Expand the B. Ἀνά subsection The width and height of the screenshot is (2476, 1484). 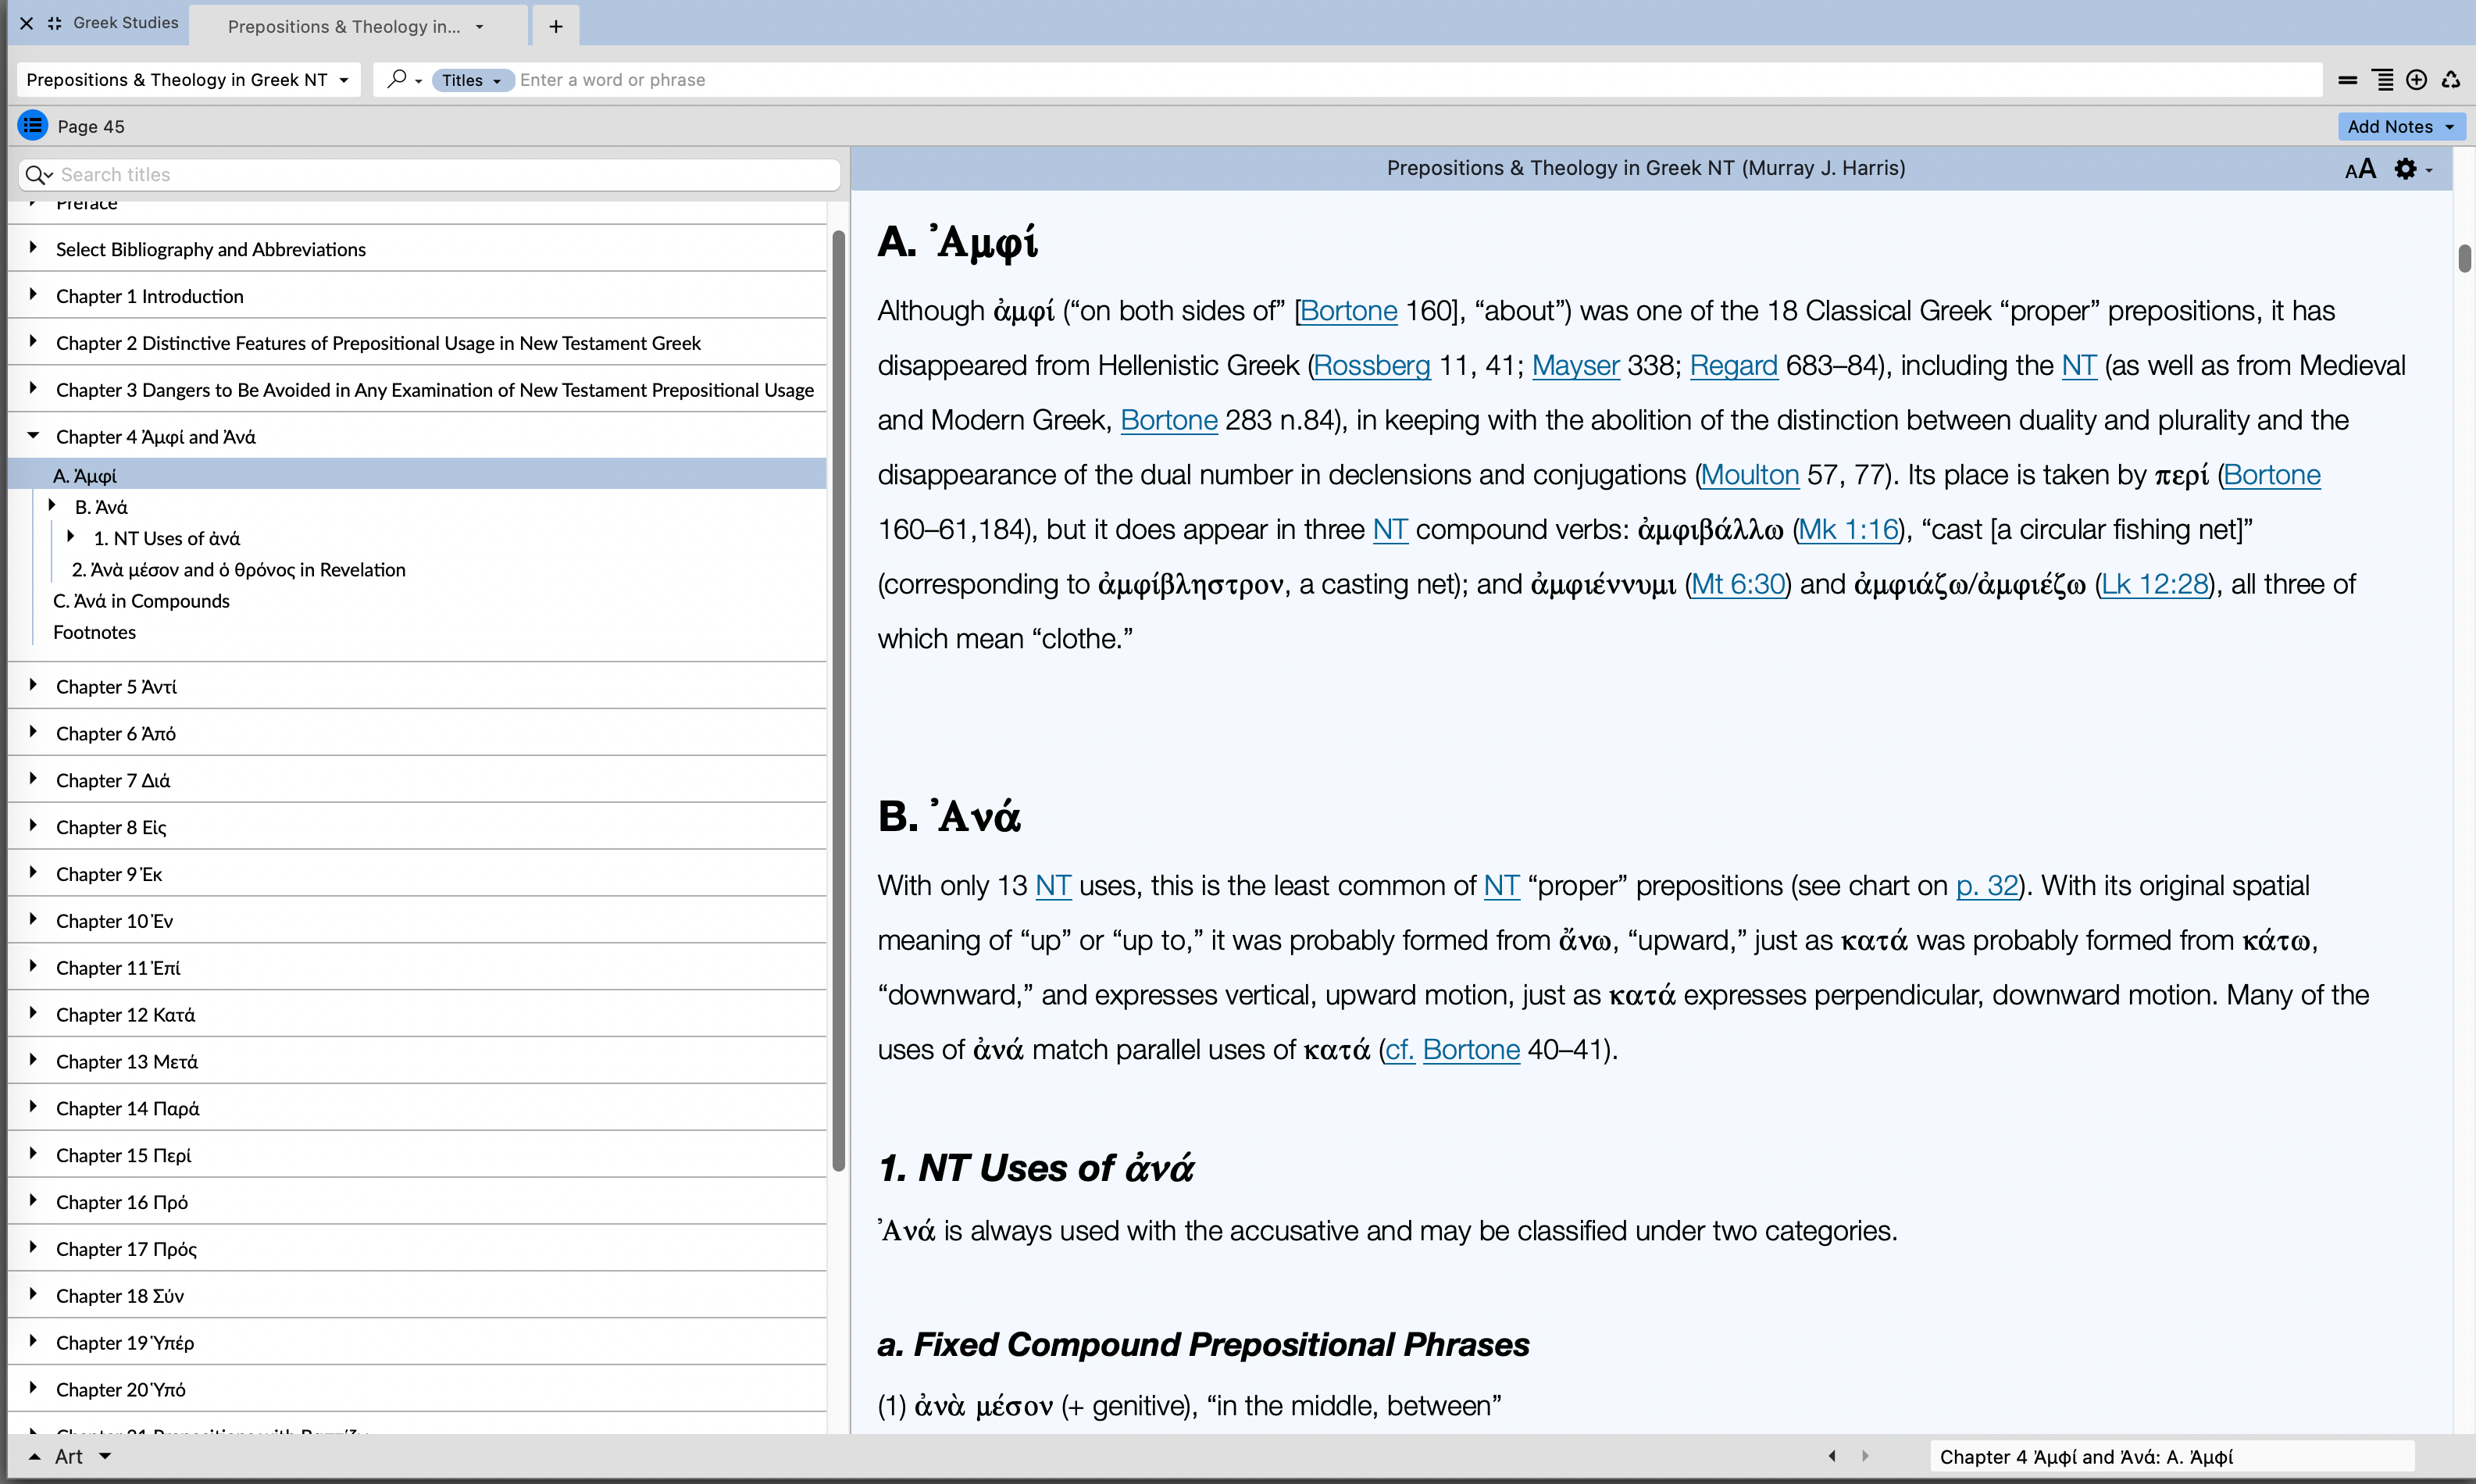[52, 506]
